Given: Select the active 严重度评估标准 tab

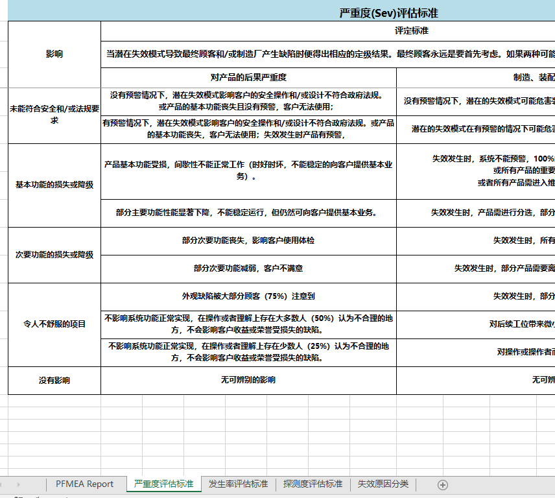Looking at the screenshot, I should (164, 484).
